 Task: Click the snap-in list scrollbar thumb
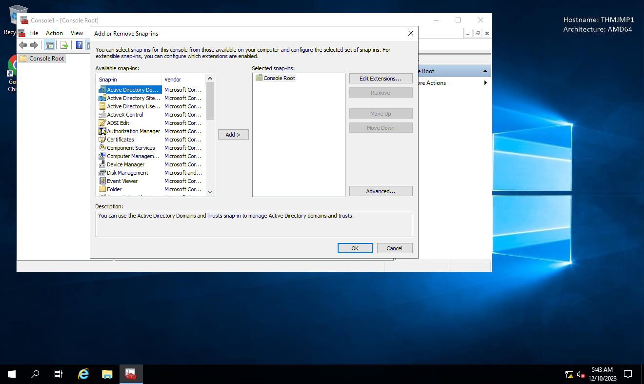210,101
